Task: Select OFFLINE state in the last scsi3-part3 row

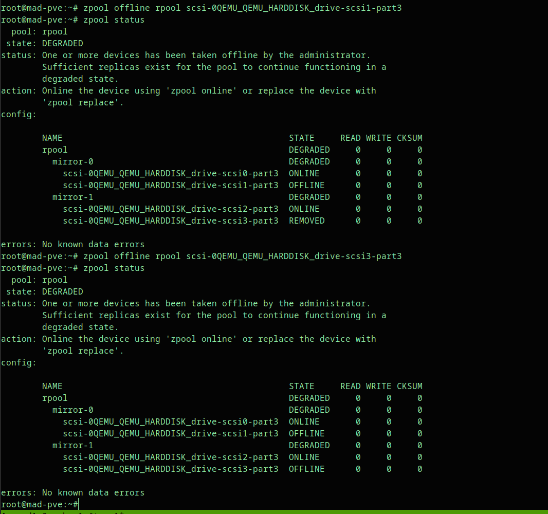Action: pos(306,469)
